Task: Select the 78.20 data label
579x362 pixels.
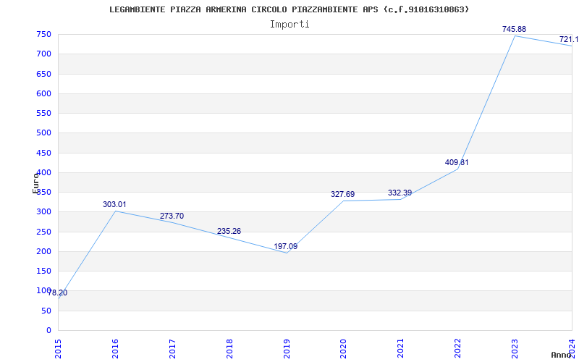Action: pos(58,293)
